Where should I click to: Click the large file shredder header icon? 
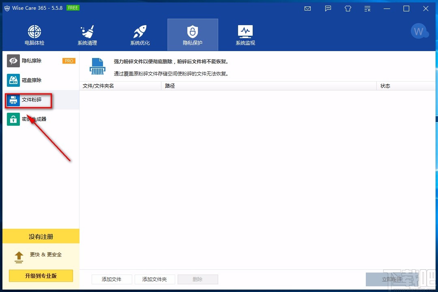97,66
